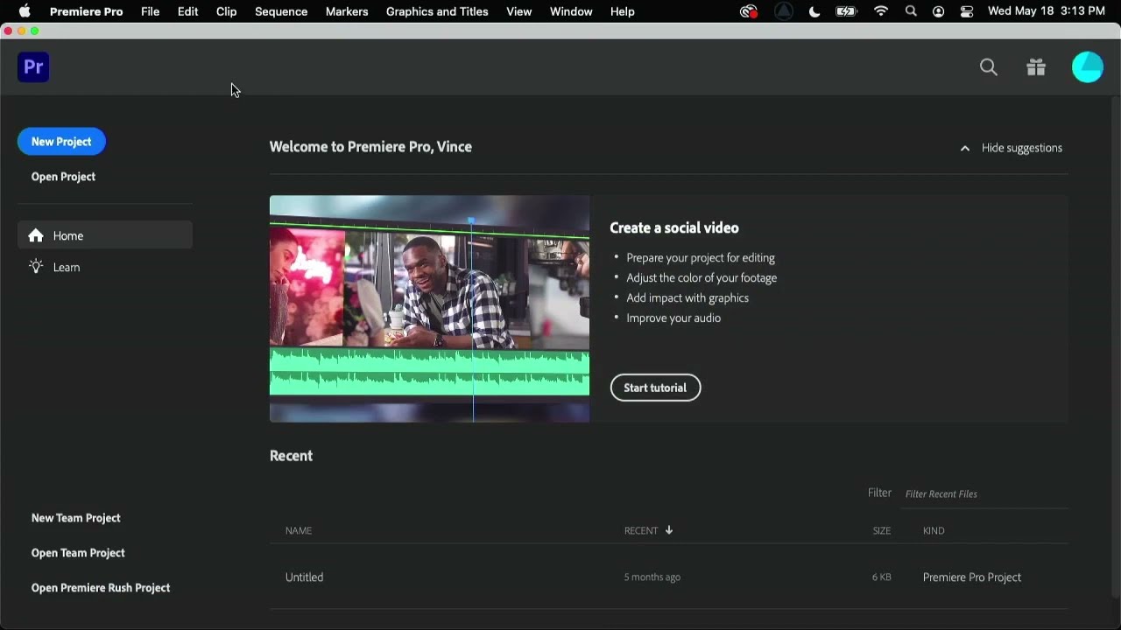Check the battery status icon

pos(846,11)
